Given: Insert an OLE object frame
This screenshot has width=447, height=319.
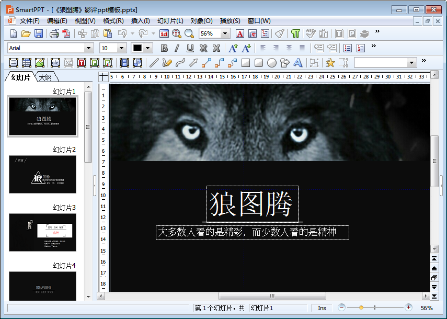Looking at the screenshot, I should pyautogui.click(x=55, y=63).
